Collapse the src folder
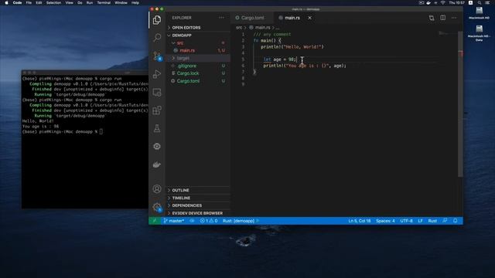 click(x=198, y=43)
